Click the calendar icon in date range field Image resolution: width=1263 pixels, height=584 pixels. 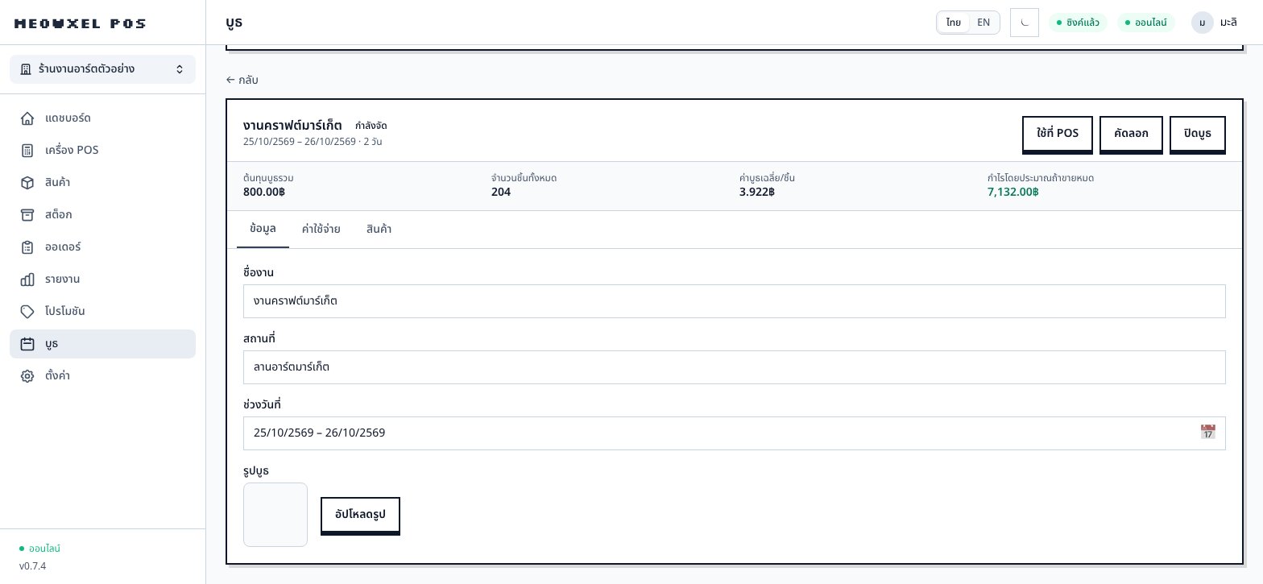tap(1207, 433)
